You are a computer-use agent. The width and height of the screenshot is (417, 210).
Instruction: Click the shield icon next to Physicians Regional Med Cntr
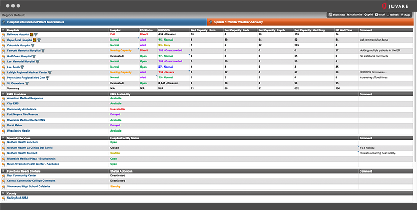click(47, 78)
